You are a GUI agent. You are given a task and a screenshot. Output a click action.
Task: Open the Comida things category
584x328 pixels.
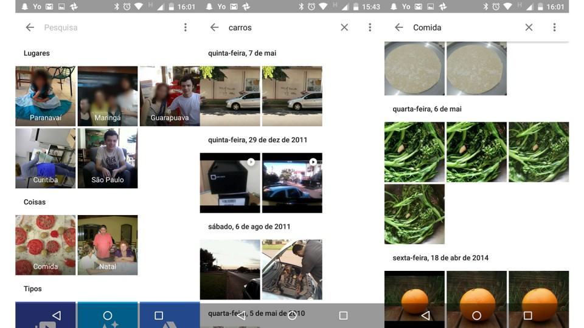pos(46,245)
